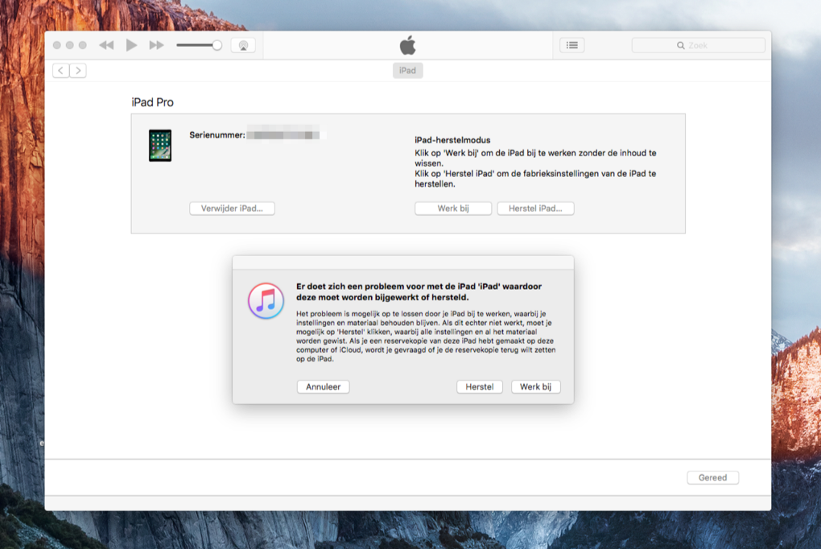821x549 pixels.
Task: Click the iPad-herstelmodus heading
Action: [452, 140]
